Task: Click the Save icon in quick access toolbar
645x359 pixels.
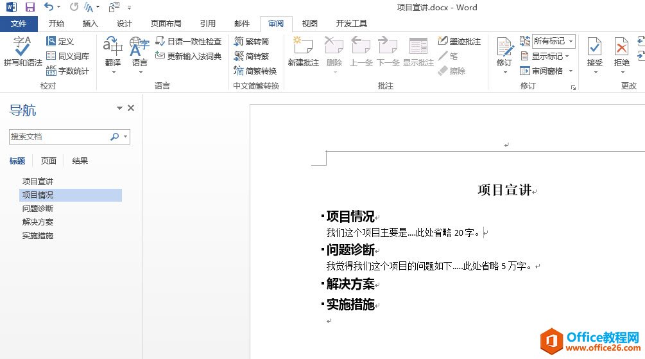Action: (x=30, y=7)
